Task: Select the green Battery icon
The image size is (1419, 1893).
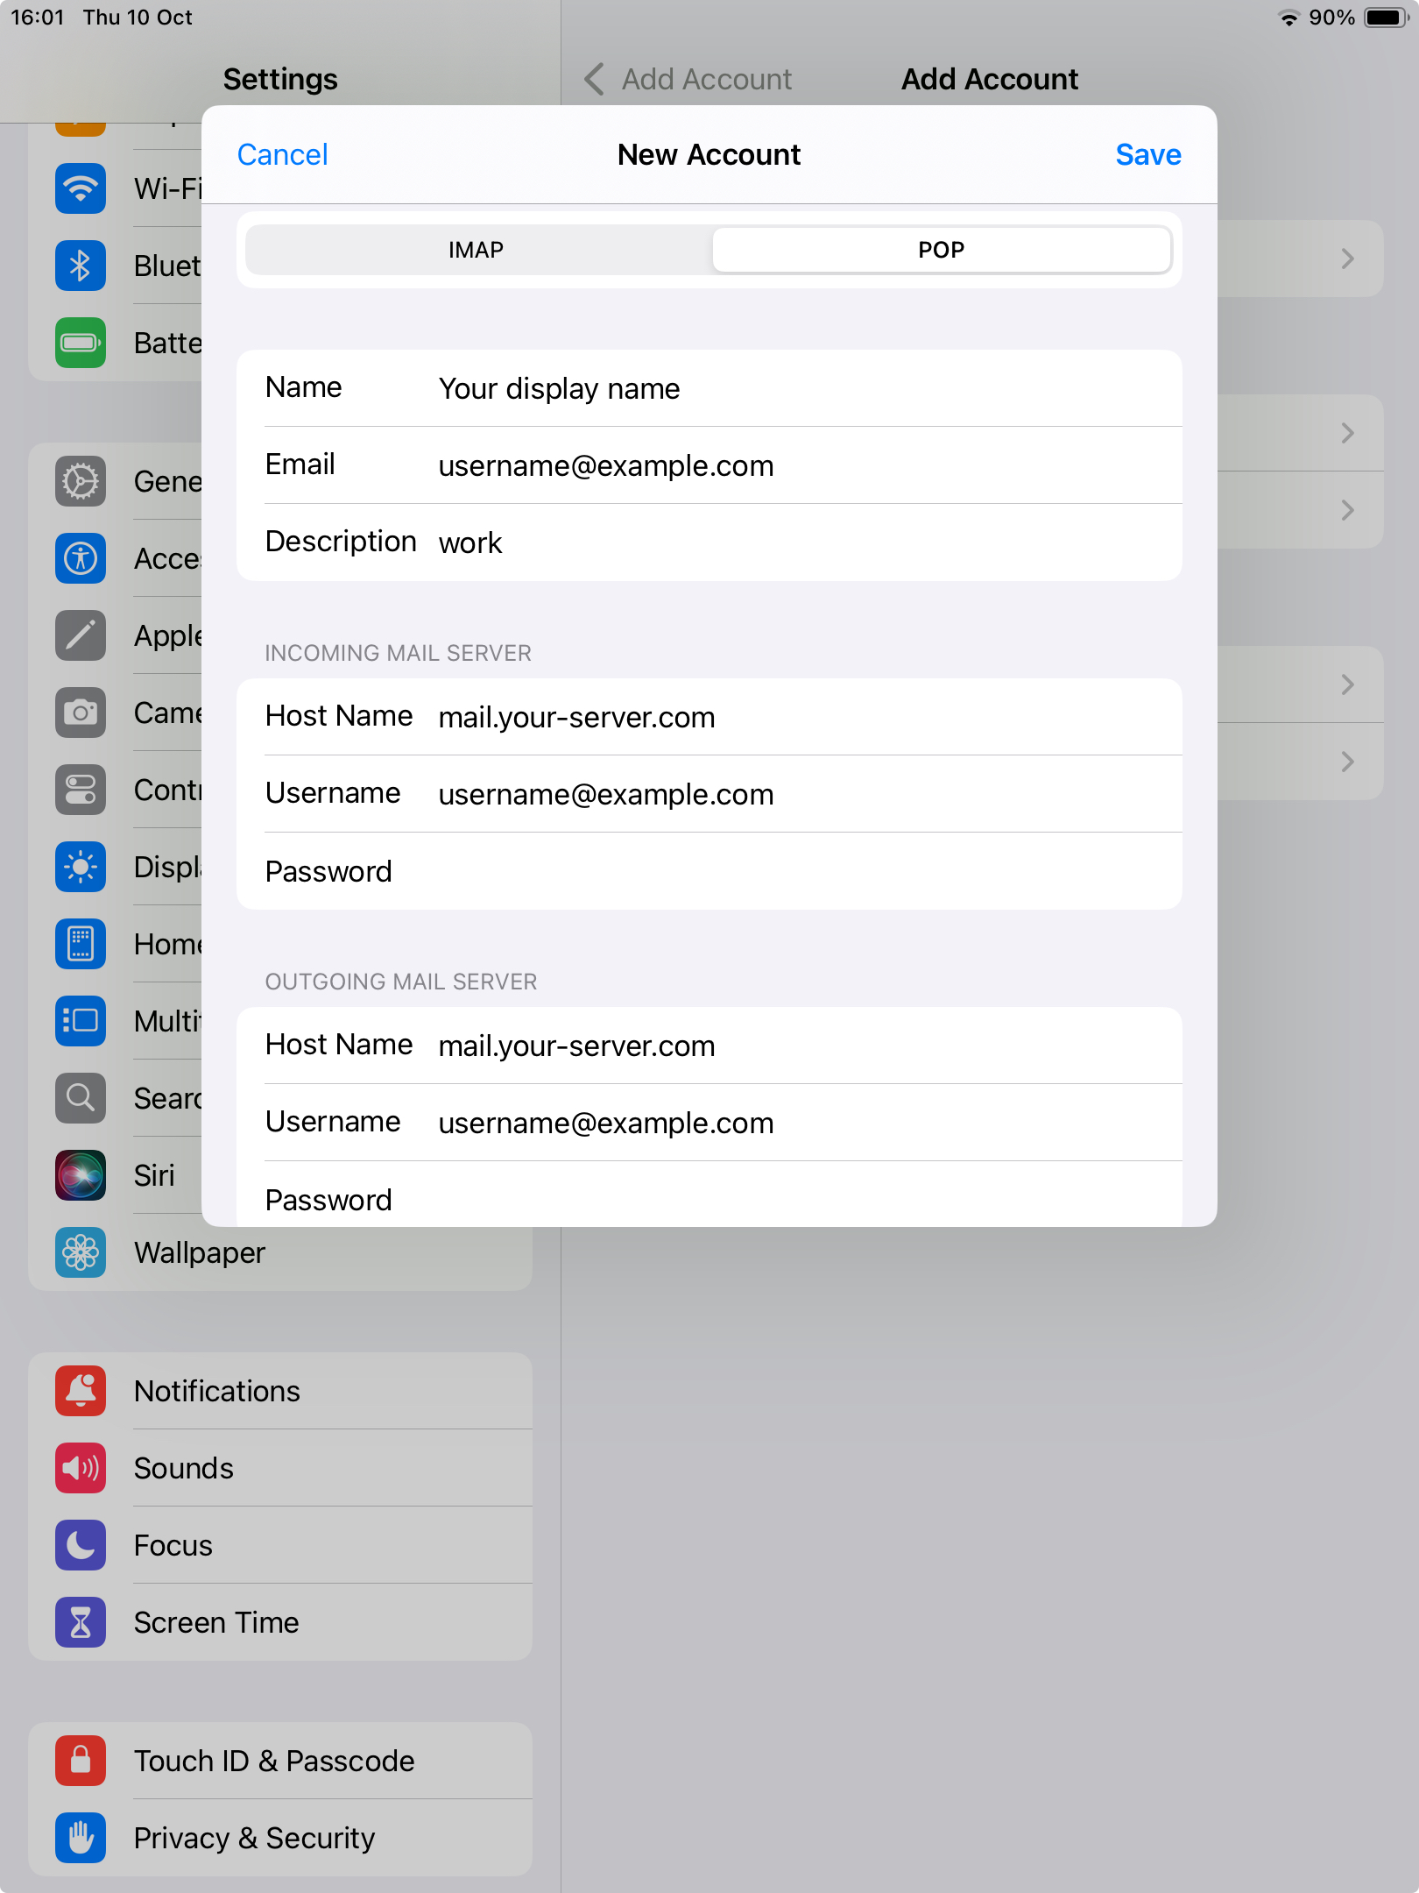Action: click(81, 343)
